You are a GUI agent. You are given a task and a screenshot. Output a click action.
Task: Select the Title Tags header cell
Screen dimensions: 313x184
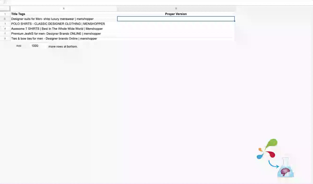[x=64, y=14]
